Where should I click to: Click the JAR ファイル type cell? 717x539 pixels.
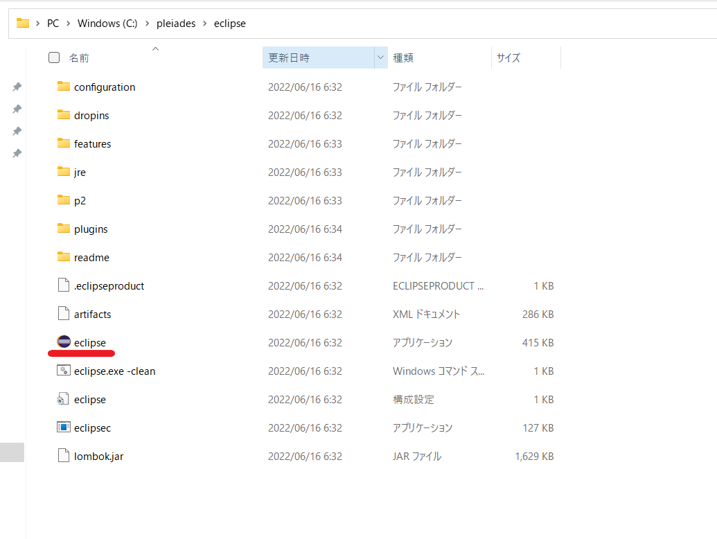point(417,457)
